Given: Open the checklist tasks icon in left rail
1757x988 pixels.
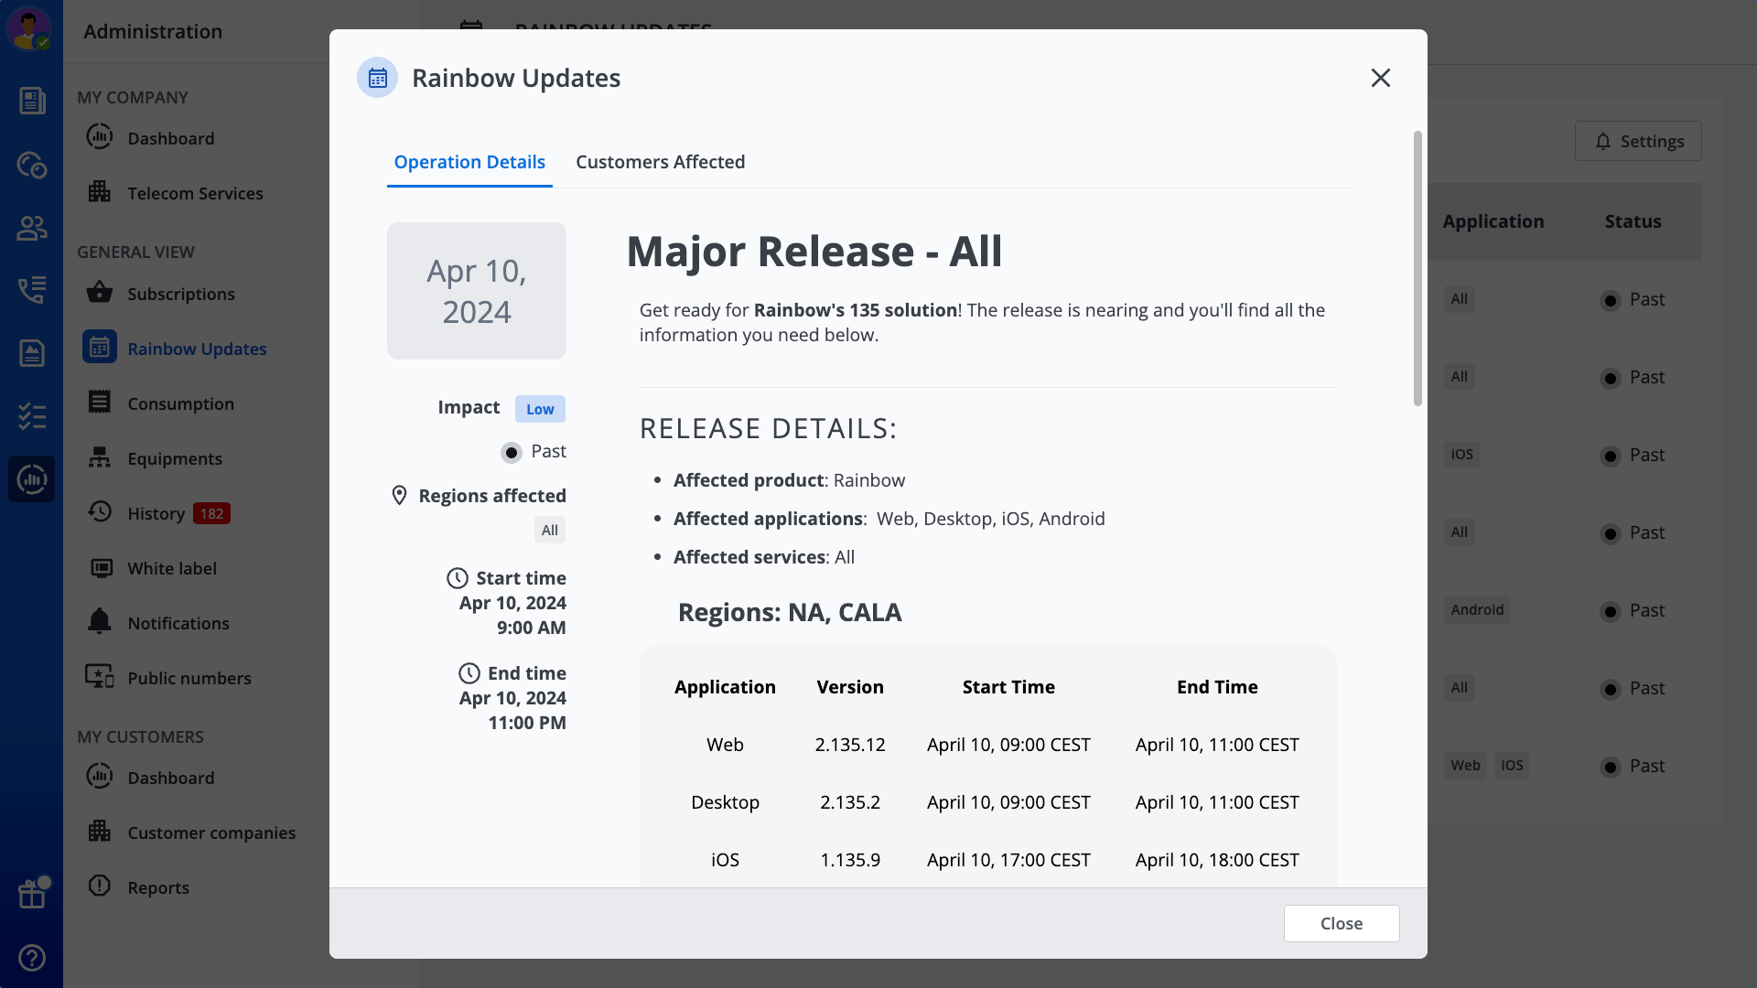Looking at the screenshot, I should tap(32, 416).
